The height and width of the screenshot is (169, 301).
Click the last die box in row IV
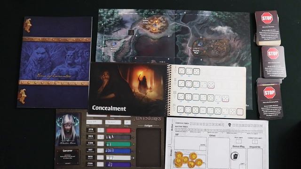point(240,112)
